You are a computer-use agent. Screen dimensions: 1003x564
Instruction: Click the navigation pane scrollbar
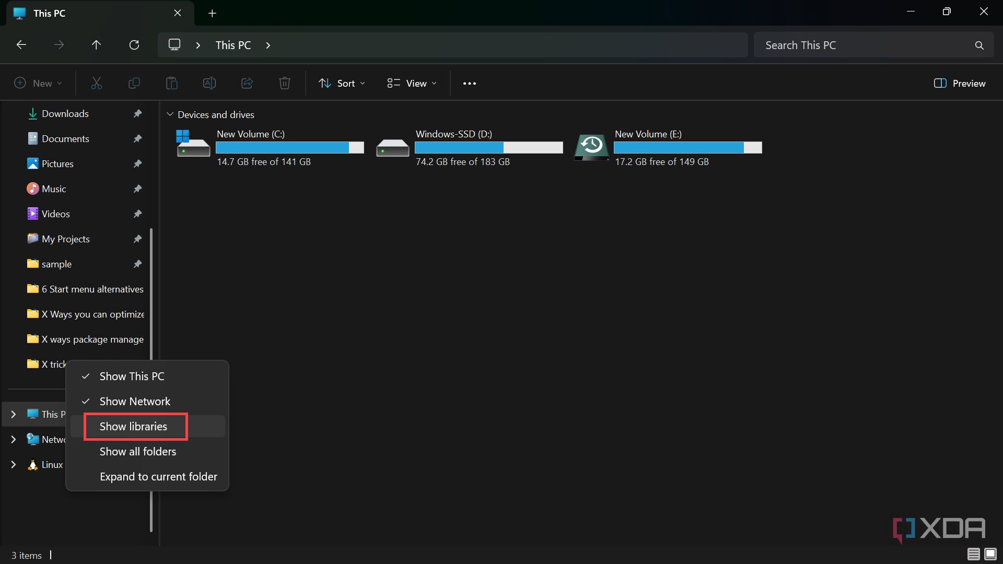pyautogui.click(x=151, y=380)
